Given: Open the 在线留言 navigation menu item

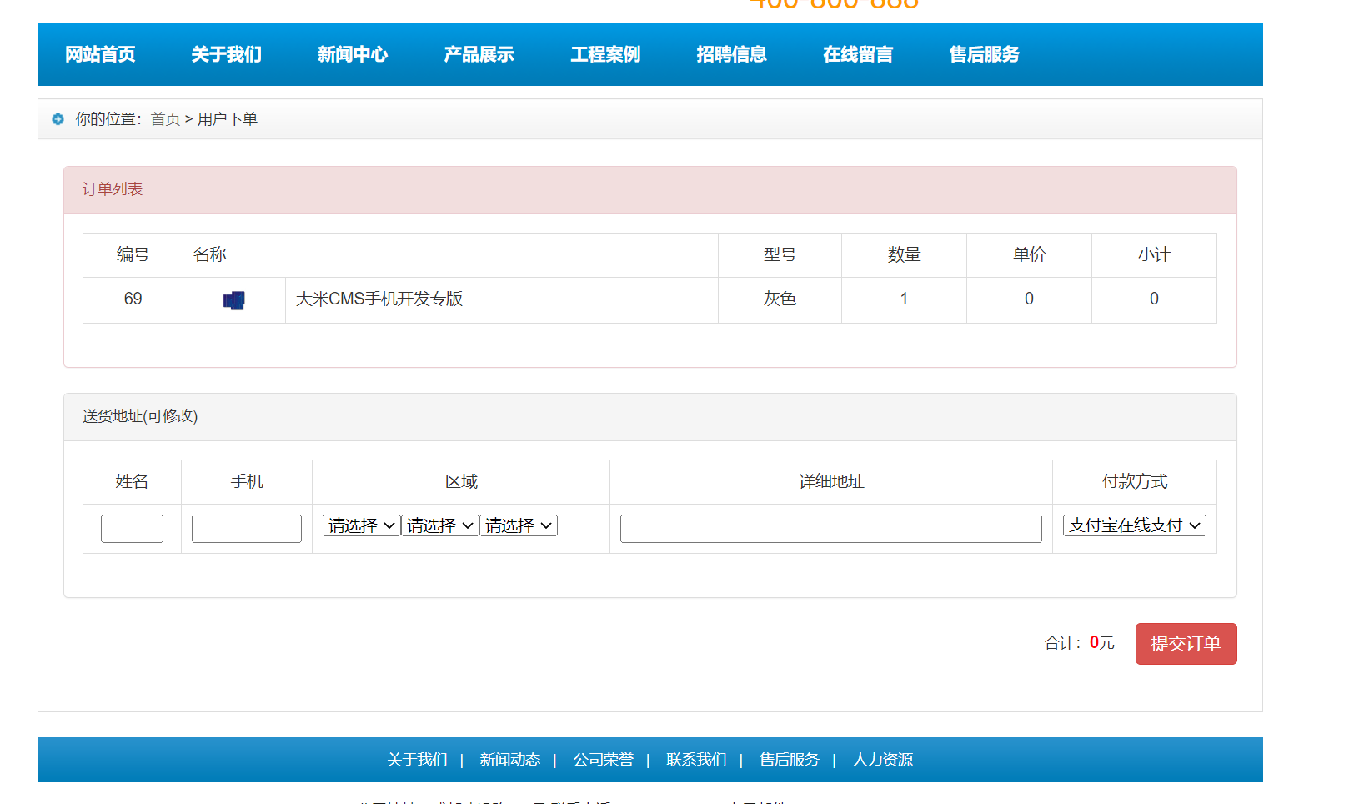Looking at the screenshot, I should point(858,54).
